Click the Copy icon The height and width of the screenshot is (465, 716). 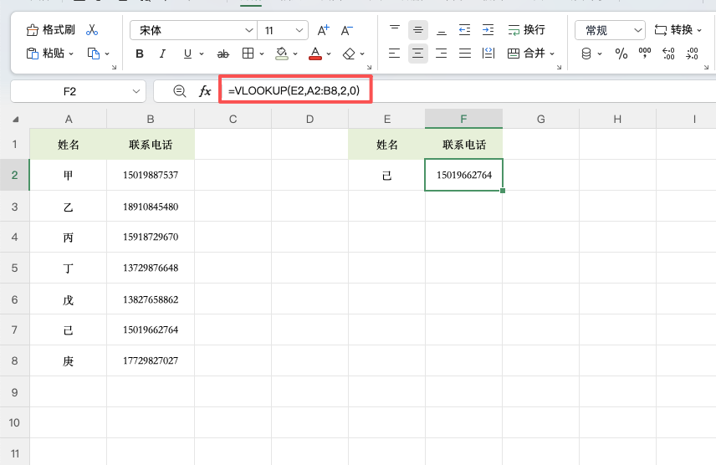[x=94, y=54]
